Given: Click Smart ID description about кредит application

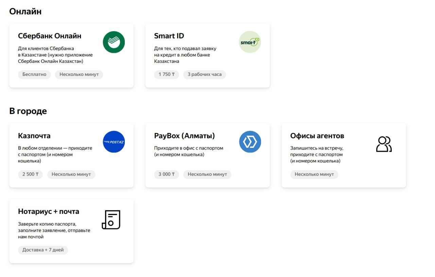Looking at the screenshot, I should point(185,55).
